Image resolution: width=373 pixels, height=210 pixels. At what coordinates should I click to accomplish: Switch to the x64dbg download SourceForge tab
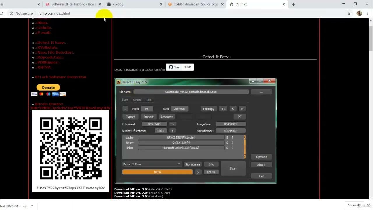196,4
